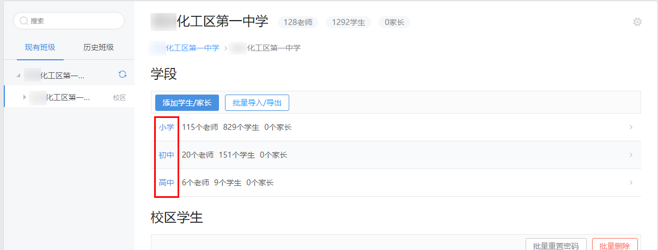Open the 小学 stage link

[166, 127]
